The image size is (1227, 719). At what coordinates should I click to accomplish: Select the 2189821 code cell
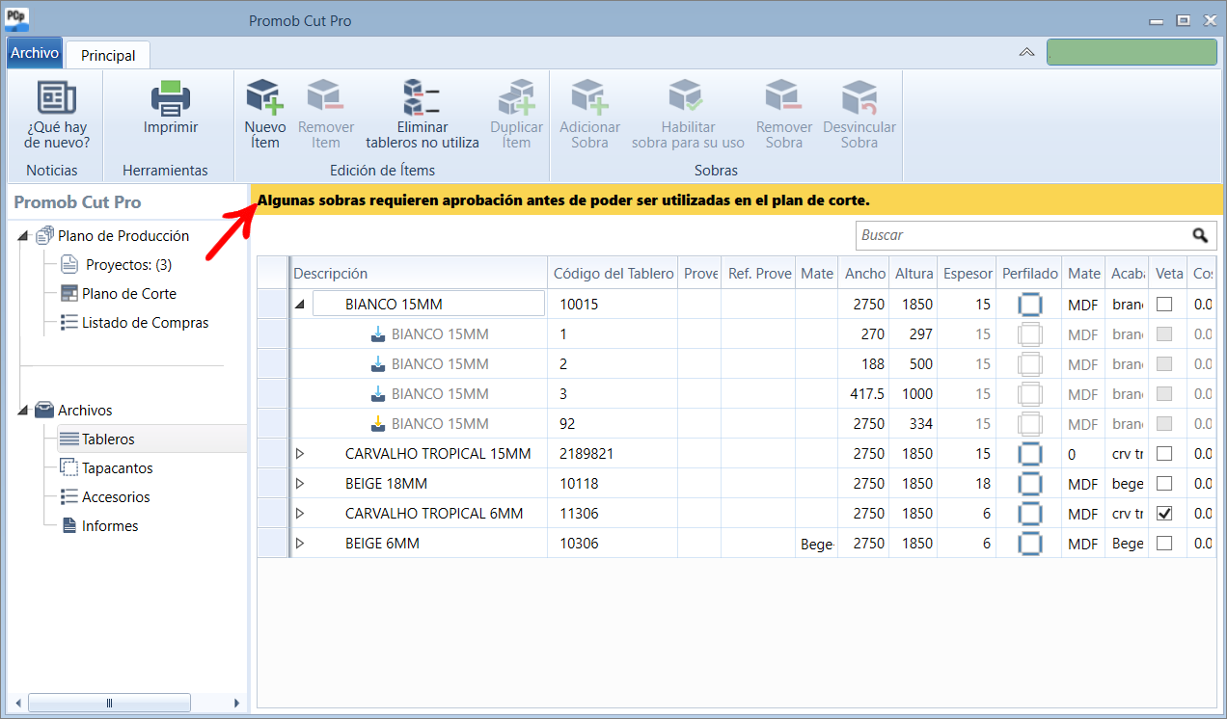pos(613,453)
